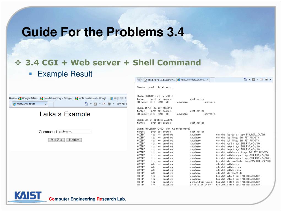Open the 추천 사이트 favorites link
This screenshot has height=211, width=282.
point(118,98)
